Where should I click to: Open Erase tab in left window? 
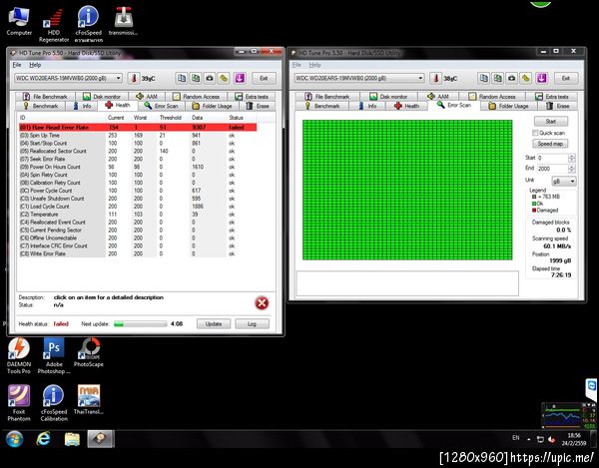tap(258, 106)
